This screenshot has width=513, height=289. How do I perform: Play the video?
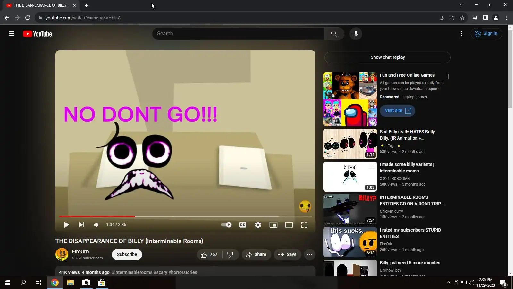coord(66,225)
